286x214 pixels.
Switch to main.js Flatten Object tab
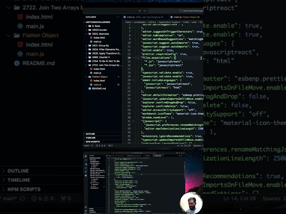pyautogui.click(x=186, y=17)
